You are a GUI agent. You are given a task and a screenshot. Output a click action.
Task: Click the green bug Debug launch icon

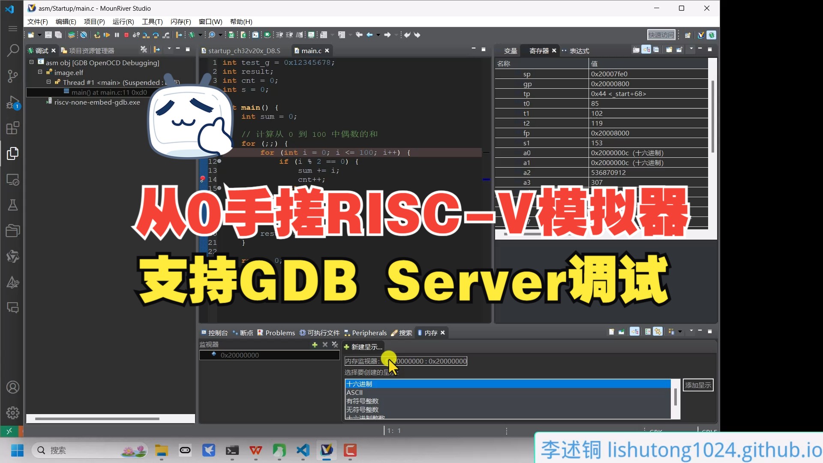click(x=192, y=35)
